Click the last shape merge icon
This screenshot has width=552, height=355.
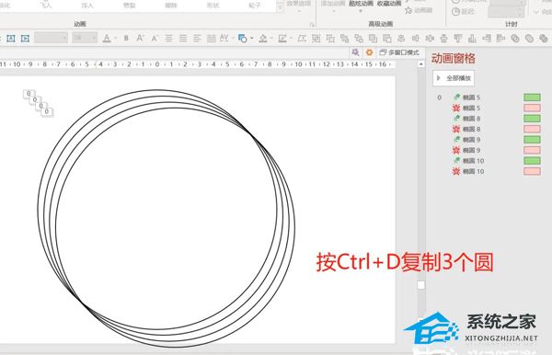[543, 38]
